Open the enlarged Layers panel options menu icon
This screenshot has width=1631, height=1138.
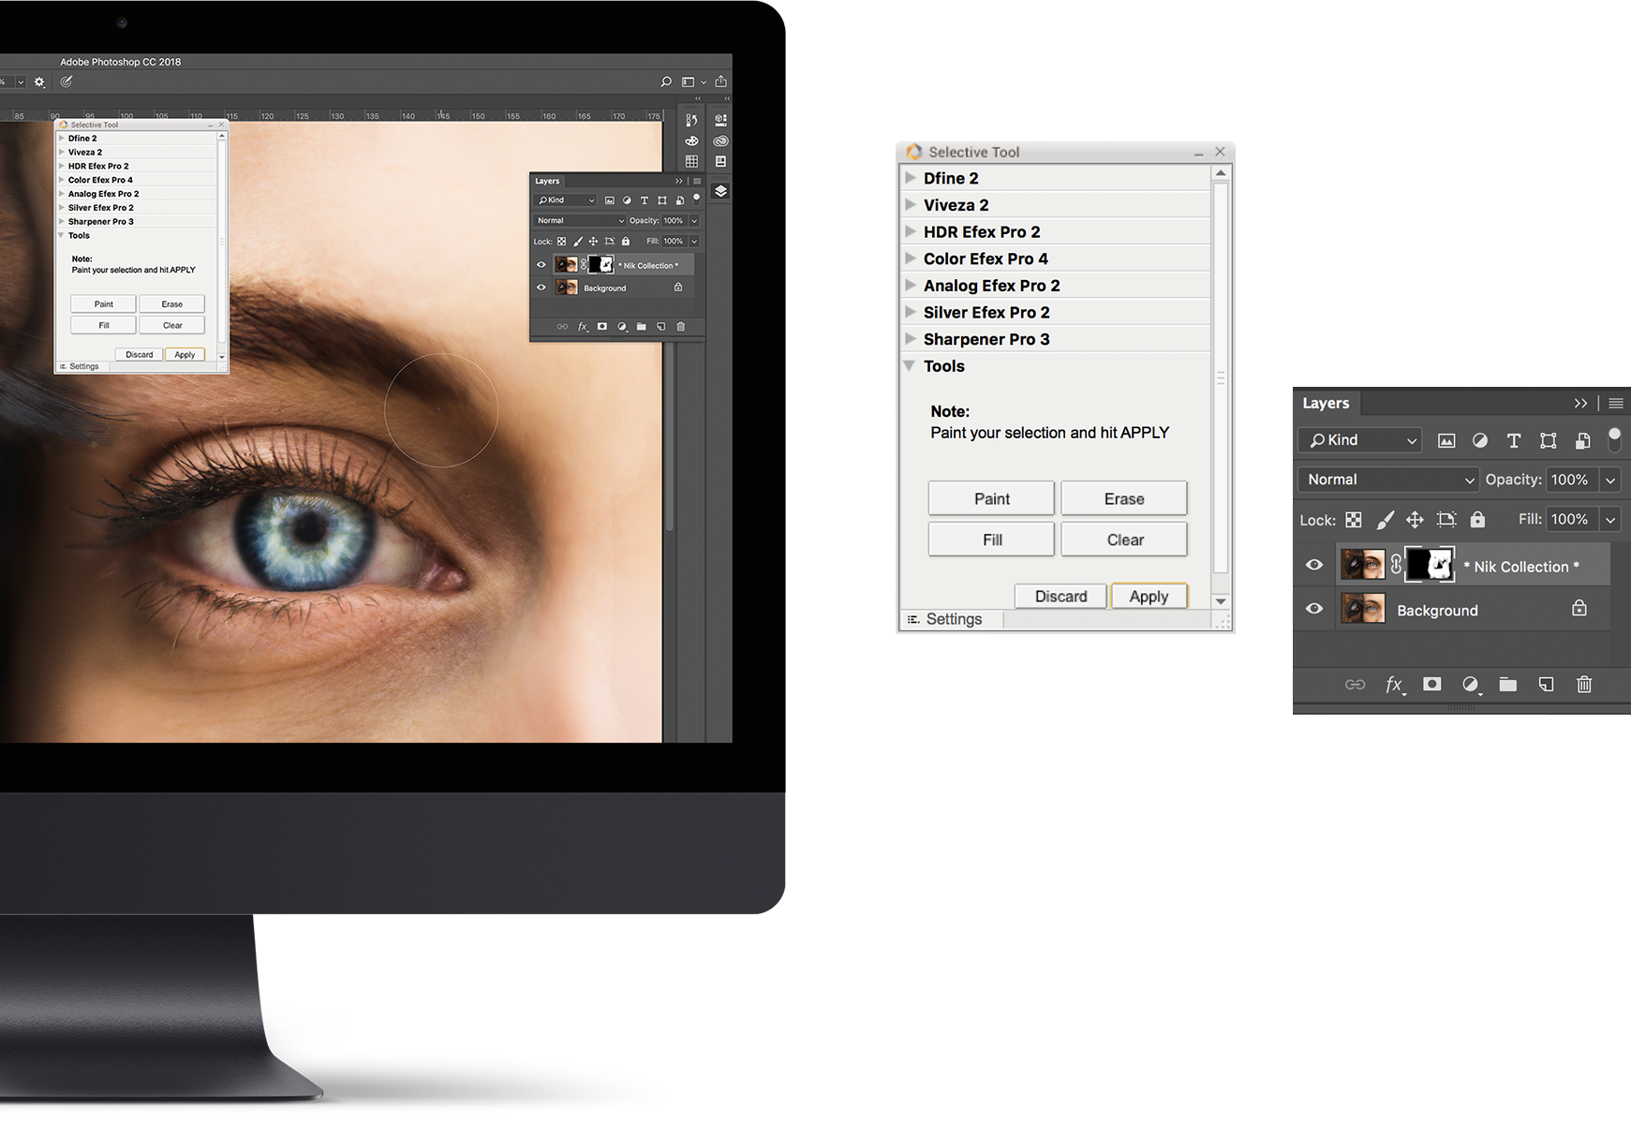pyautogui.click(x=1616, y=404)
